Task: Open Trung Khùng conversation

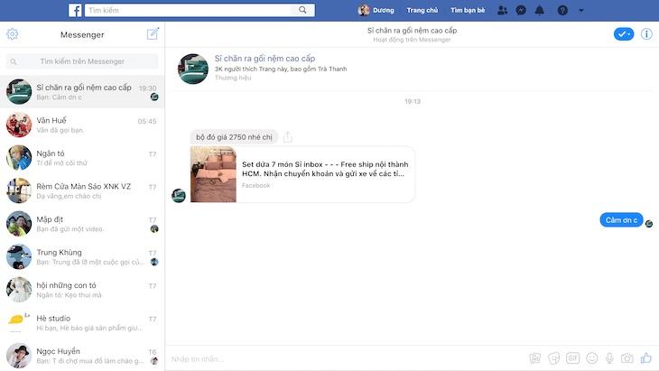Action: [x=82, y=256]
